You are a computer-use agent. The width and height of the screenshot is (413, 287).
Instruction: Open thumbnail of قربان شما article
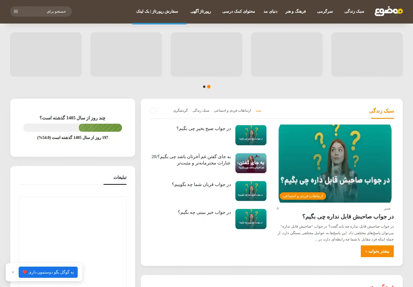(251, 191)
